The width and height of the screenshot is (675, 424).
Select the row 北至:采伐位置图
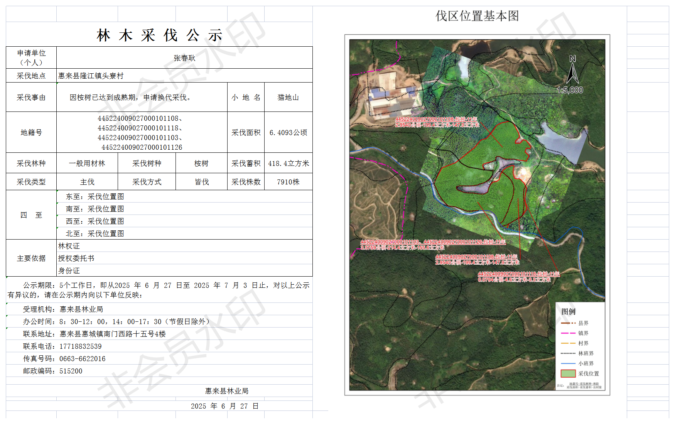pos(184,233)
